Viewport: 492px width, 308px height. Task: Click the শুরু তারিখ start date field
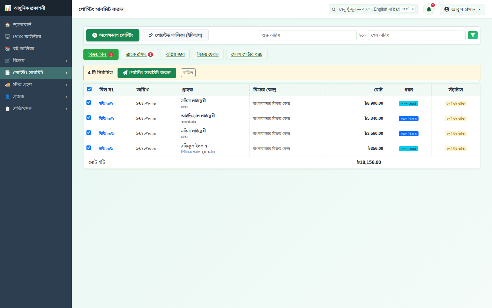[x=307, y=35]
